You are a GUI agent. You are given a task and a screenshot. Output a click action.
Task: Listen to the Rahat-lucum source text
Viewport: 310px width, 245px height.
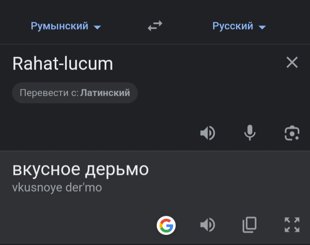(x=208, y=133)
